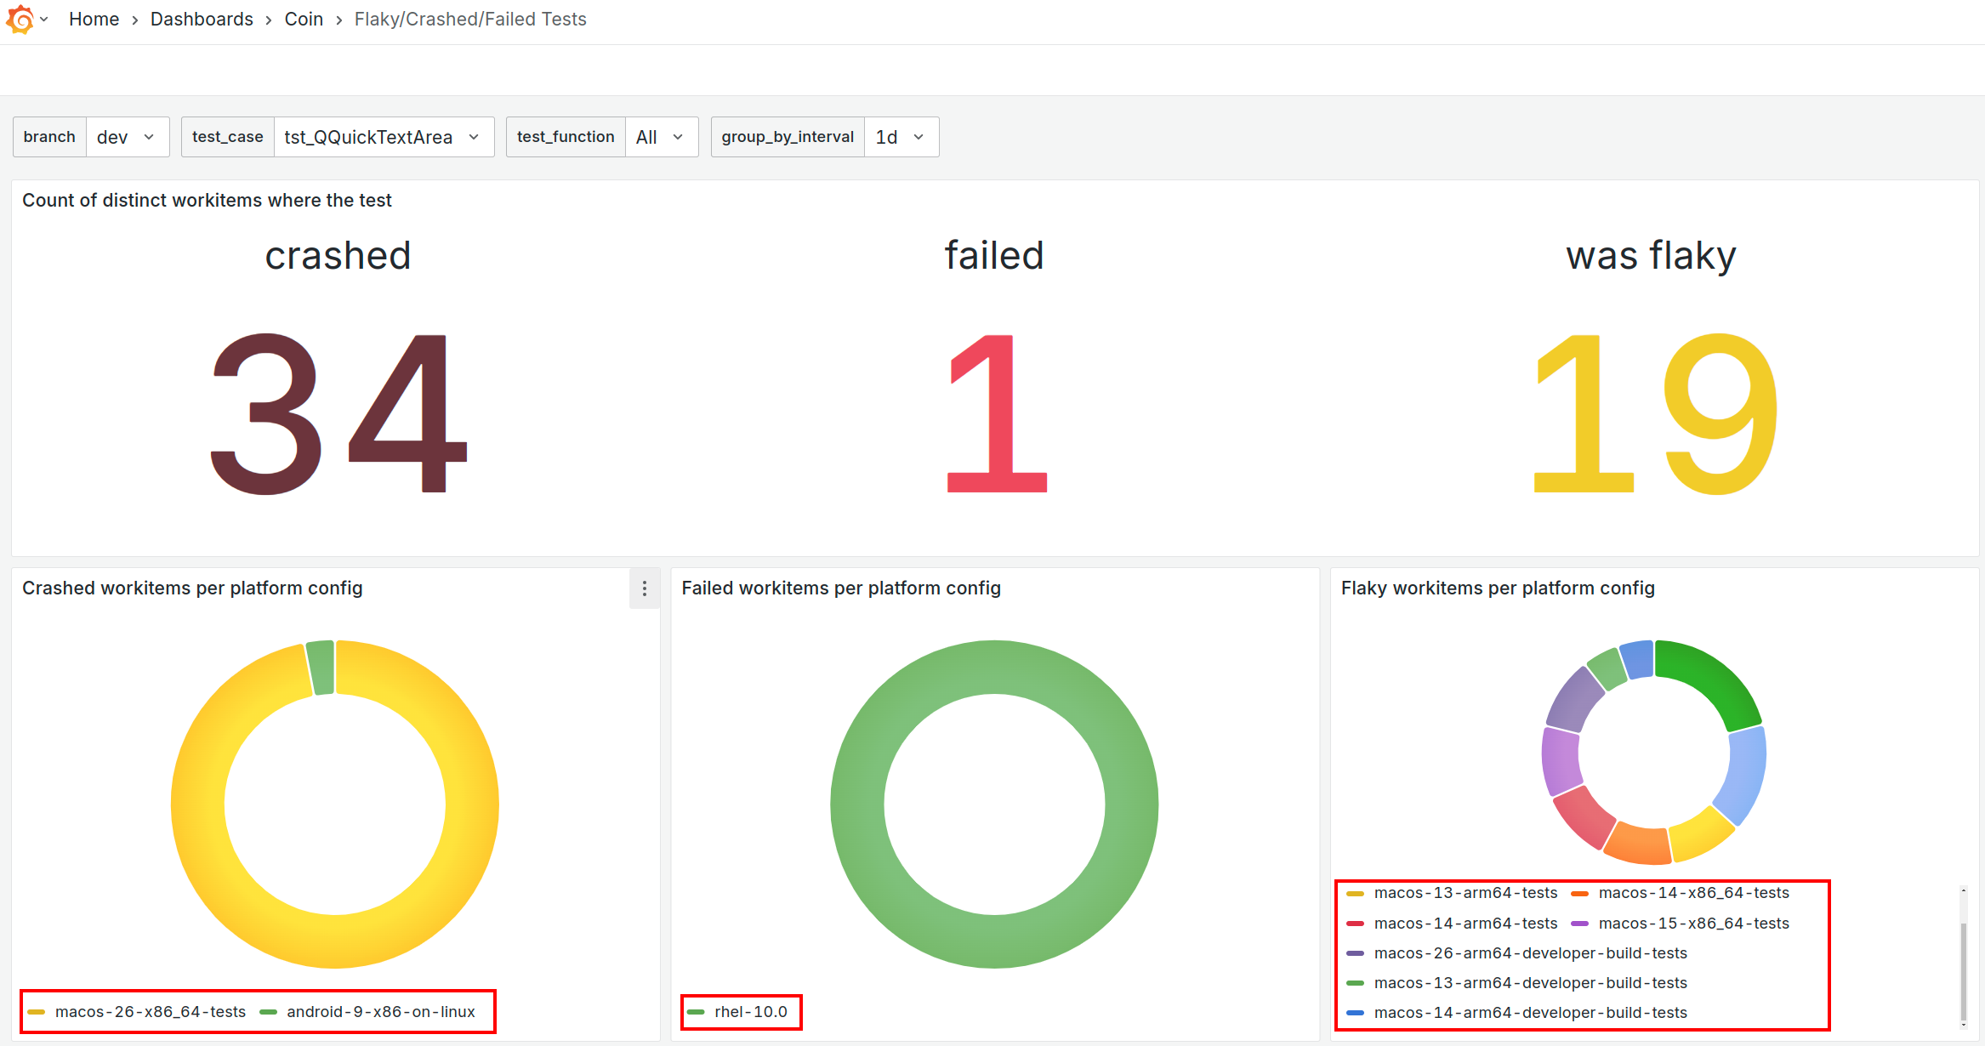1985x1046 pixels.
Task: Go to Home breadcrumb
Action: [x=94, y=19]
